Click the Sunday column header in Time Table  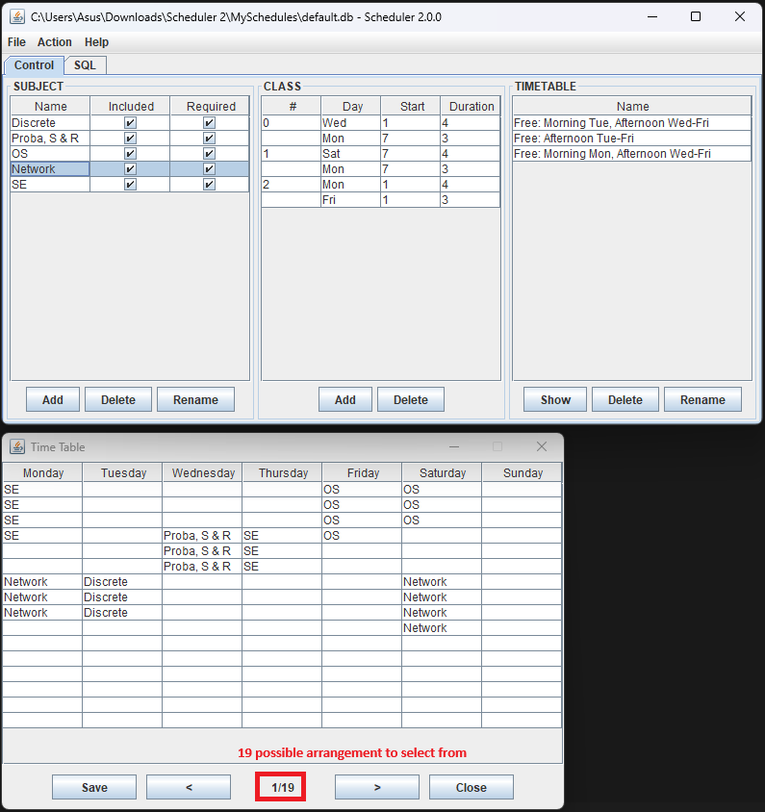(523, 472)
